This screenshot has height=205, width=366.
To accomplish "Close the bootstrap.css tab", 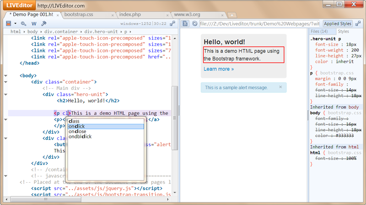I will point(113,15).
